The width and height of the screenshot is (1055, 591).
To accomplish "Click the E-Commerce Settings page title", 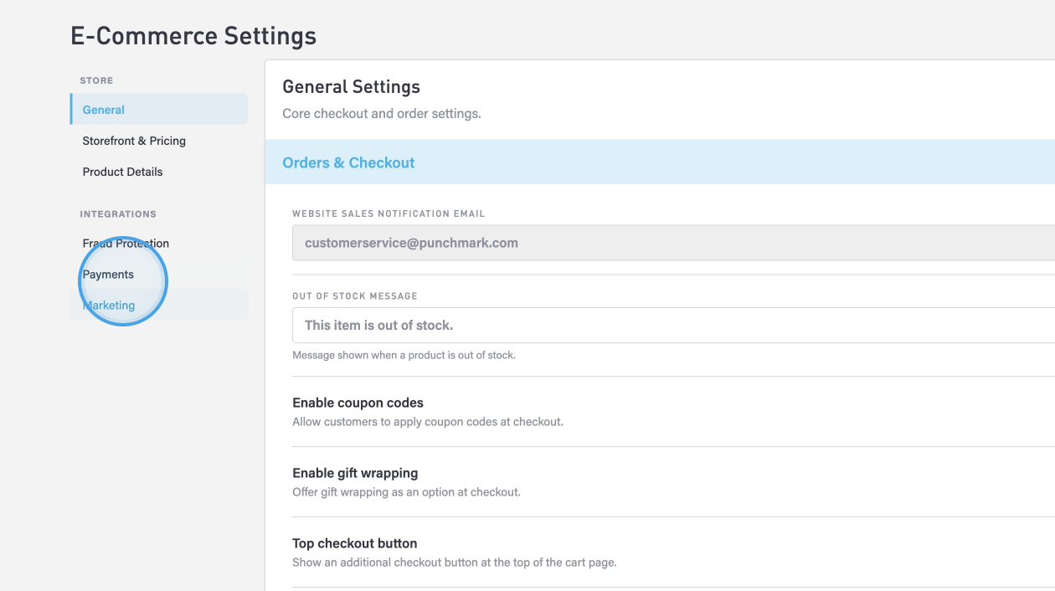I will tap(193, 36).
